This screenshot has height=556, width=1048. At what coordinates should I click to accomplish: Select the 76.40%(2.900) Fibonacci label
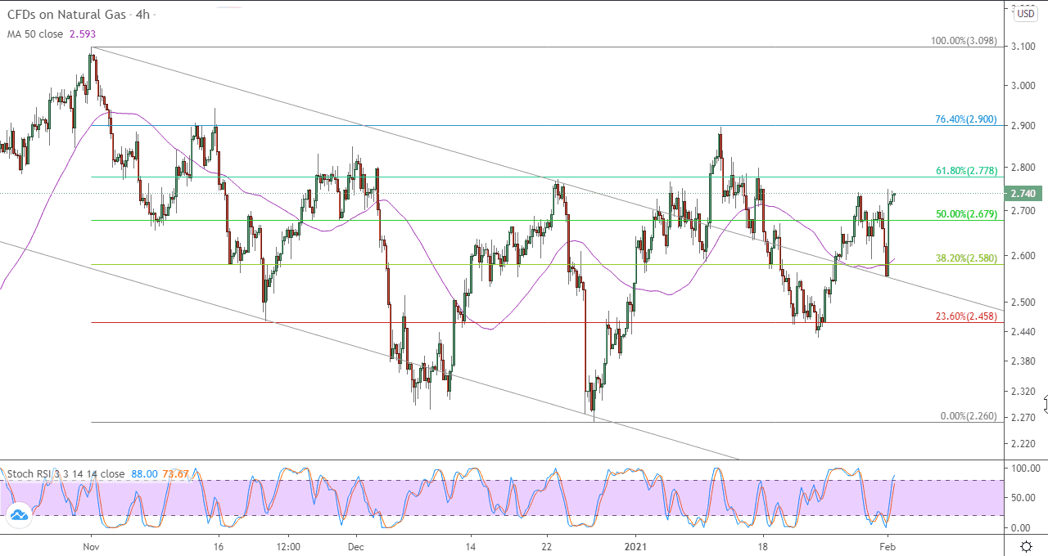(x=965, y=119)
